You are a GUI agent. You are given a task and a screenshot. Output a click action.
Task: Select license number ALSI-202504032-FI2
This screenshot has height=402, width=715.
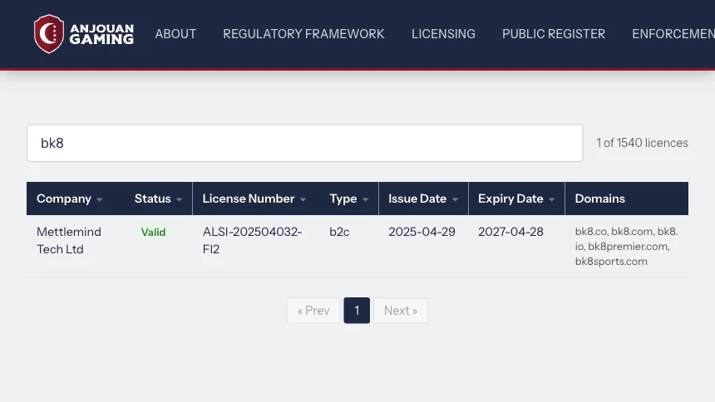coord(252,240)
